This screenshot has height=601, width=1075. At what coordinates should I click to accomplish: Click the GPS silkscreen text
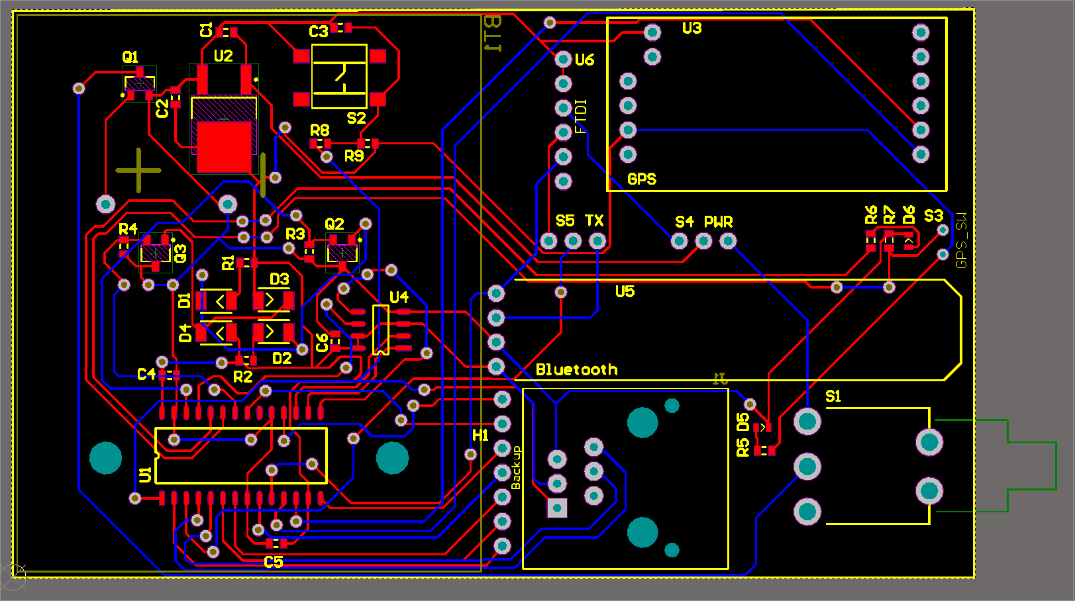pyautogui.click(x=642, y=179)
